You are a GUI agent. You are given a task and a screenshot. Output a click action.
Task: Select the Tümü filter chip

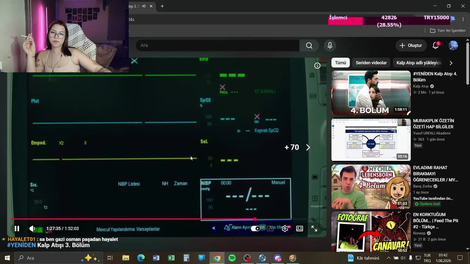point(340,63)
